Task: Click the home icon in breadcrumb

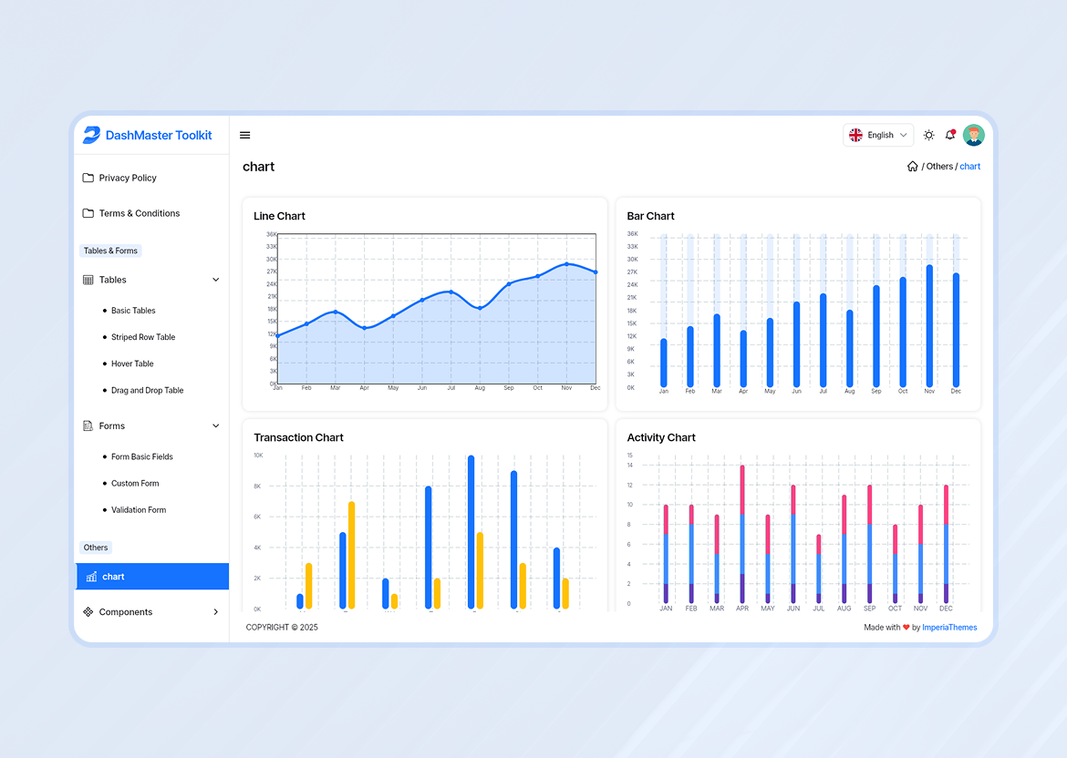Action: coord(912,166)
